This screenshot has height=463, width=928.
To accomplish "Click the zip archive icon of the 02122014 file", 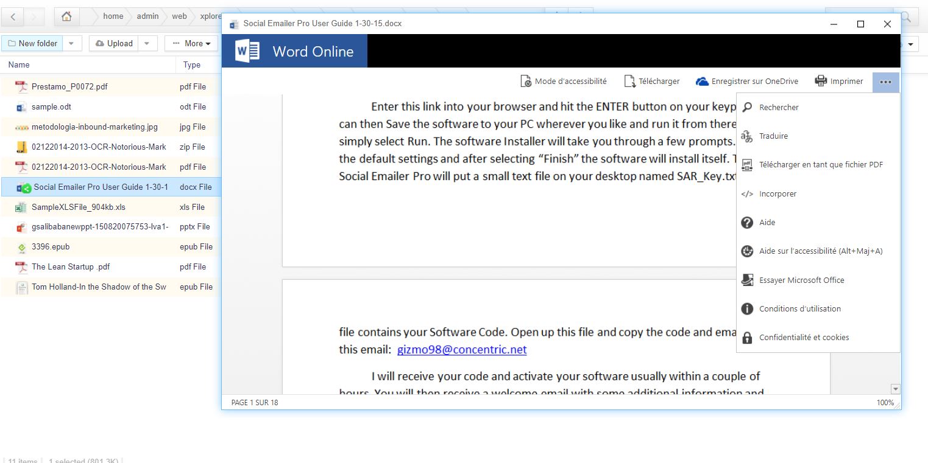I will pyautogui.click(x=21, y=147).
